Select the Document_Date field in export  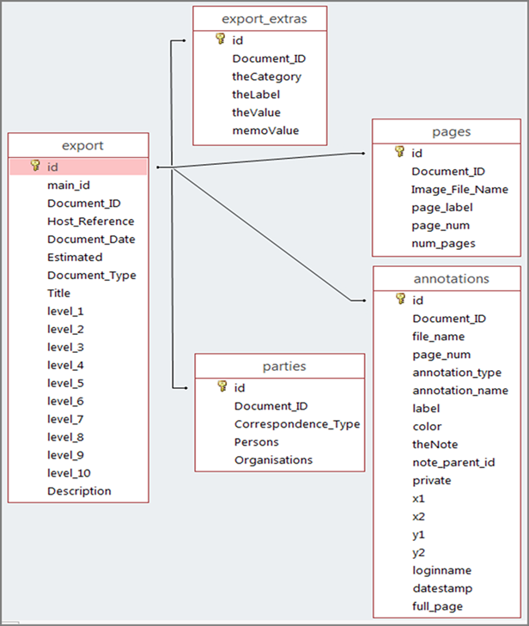coord(91,239)
